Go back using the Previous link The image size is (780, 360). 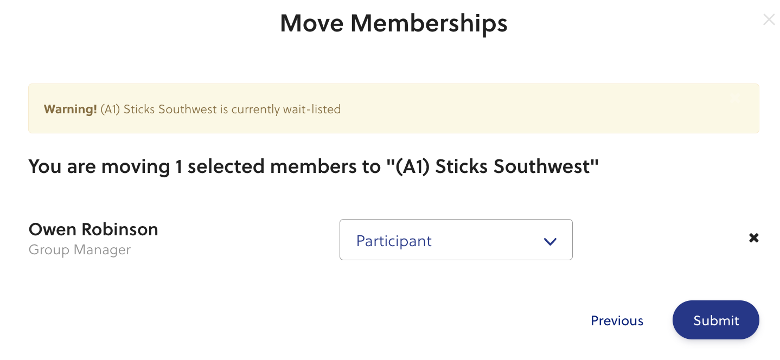click(x=617, y=320)
